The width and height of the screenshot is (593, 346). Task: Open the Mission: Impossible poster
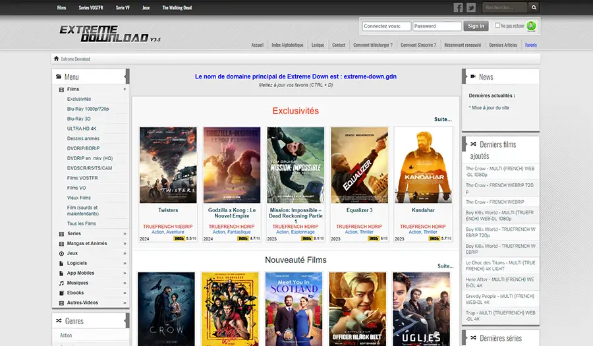(295, 165)
